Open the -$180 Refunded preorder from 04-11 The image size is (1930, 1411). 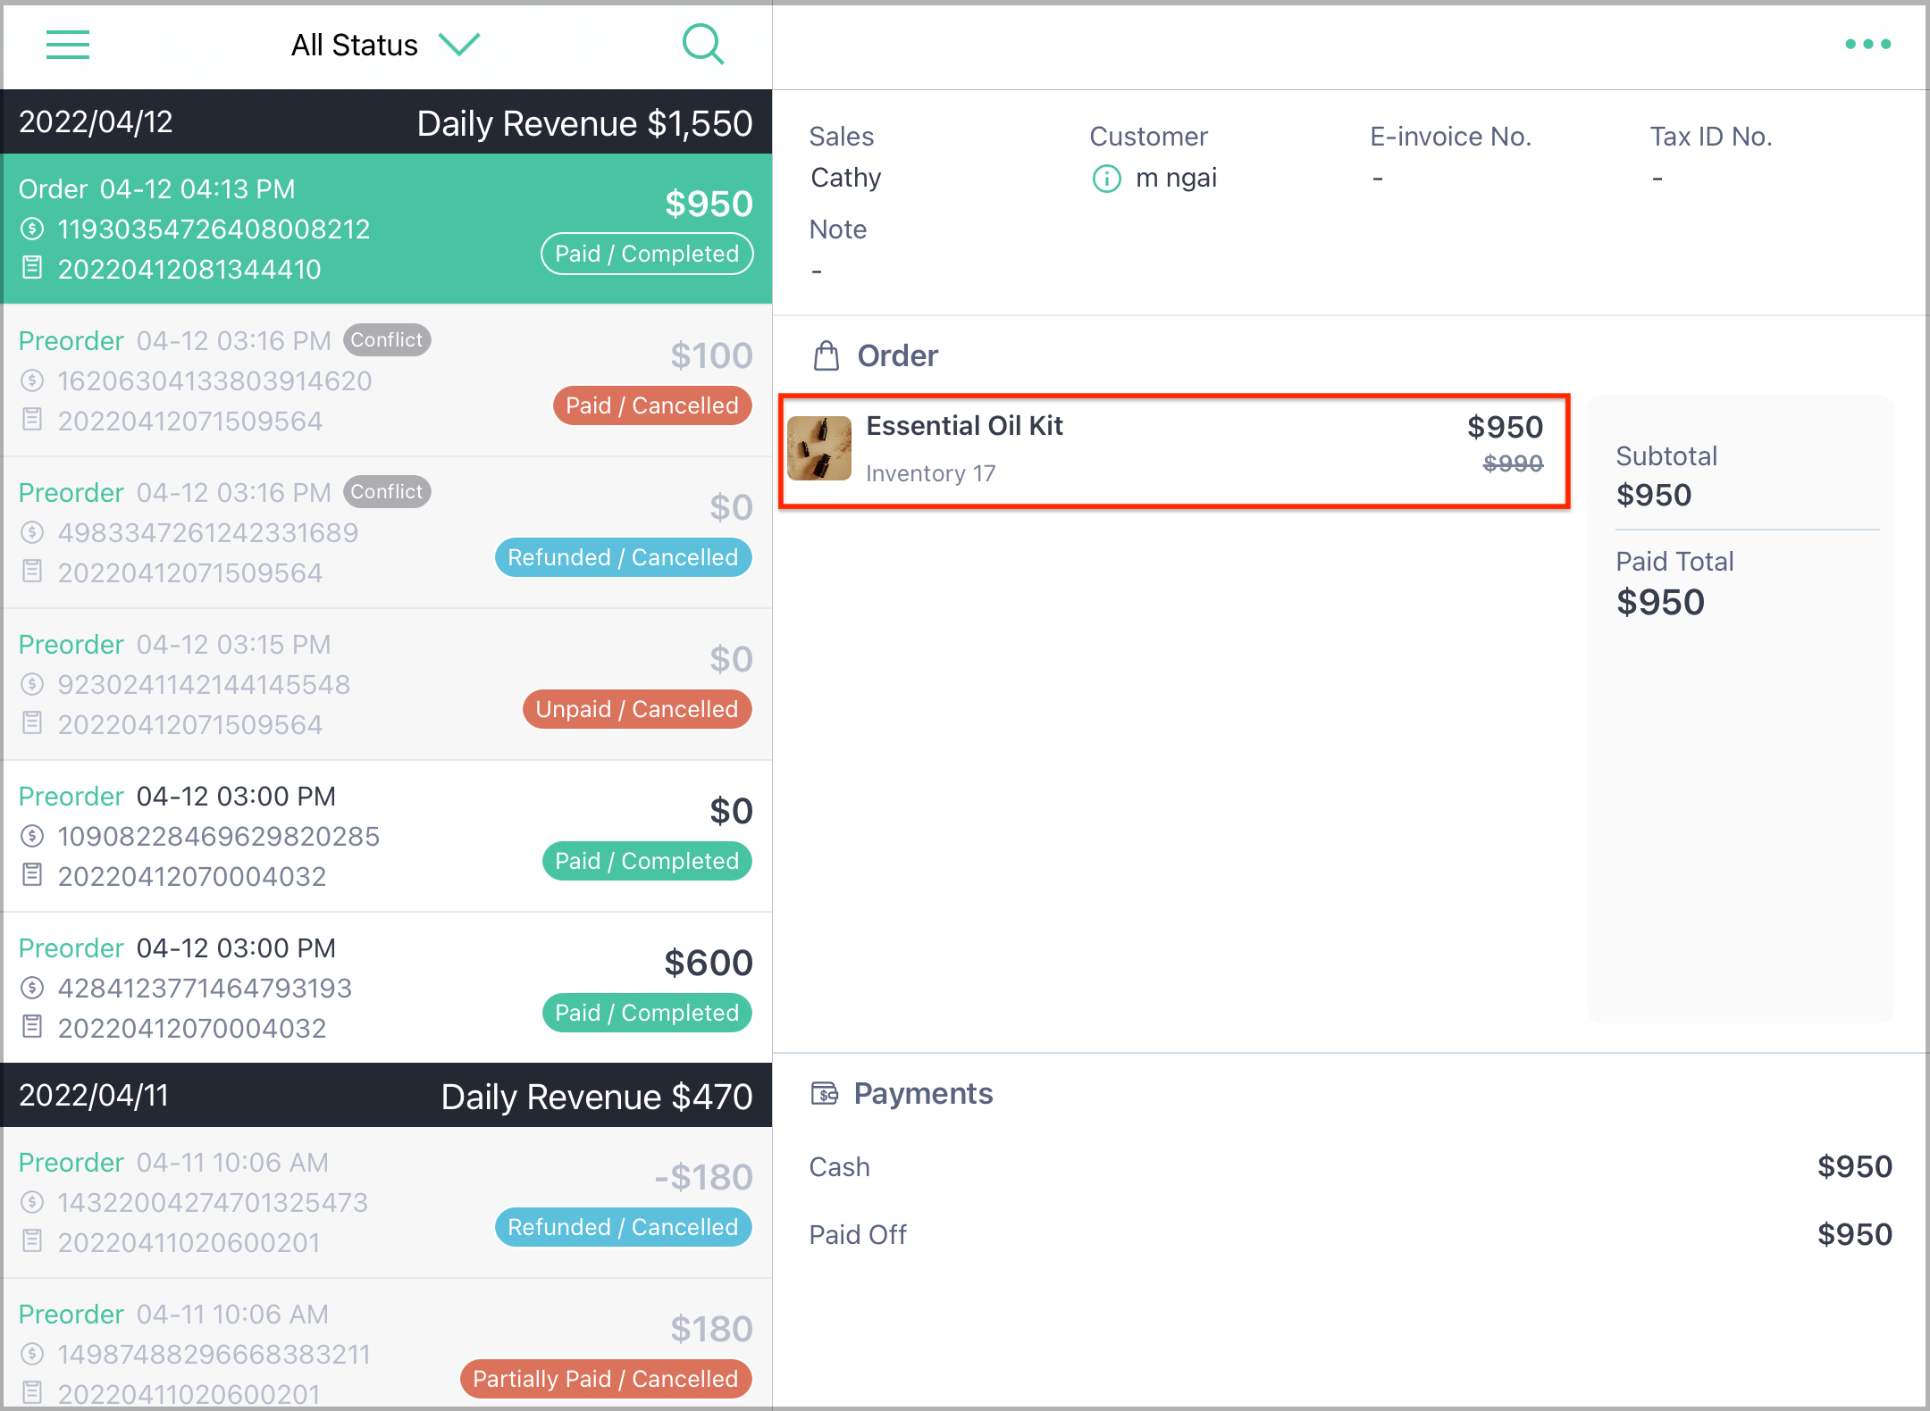(386, 1202)
